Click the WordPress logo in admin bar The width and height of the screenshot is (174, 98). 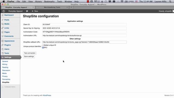[4, 11]
